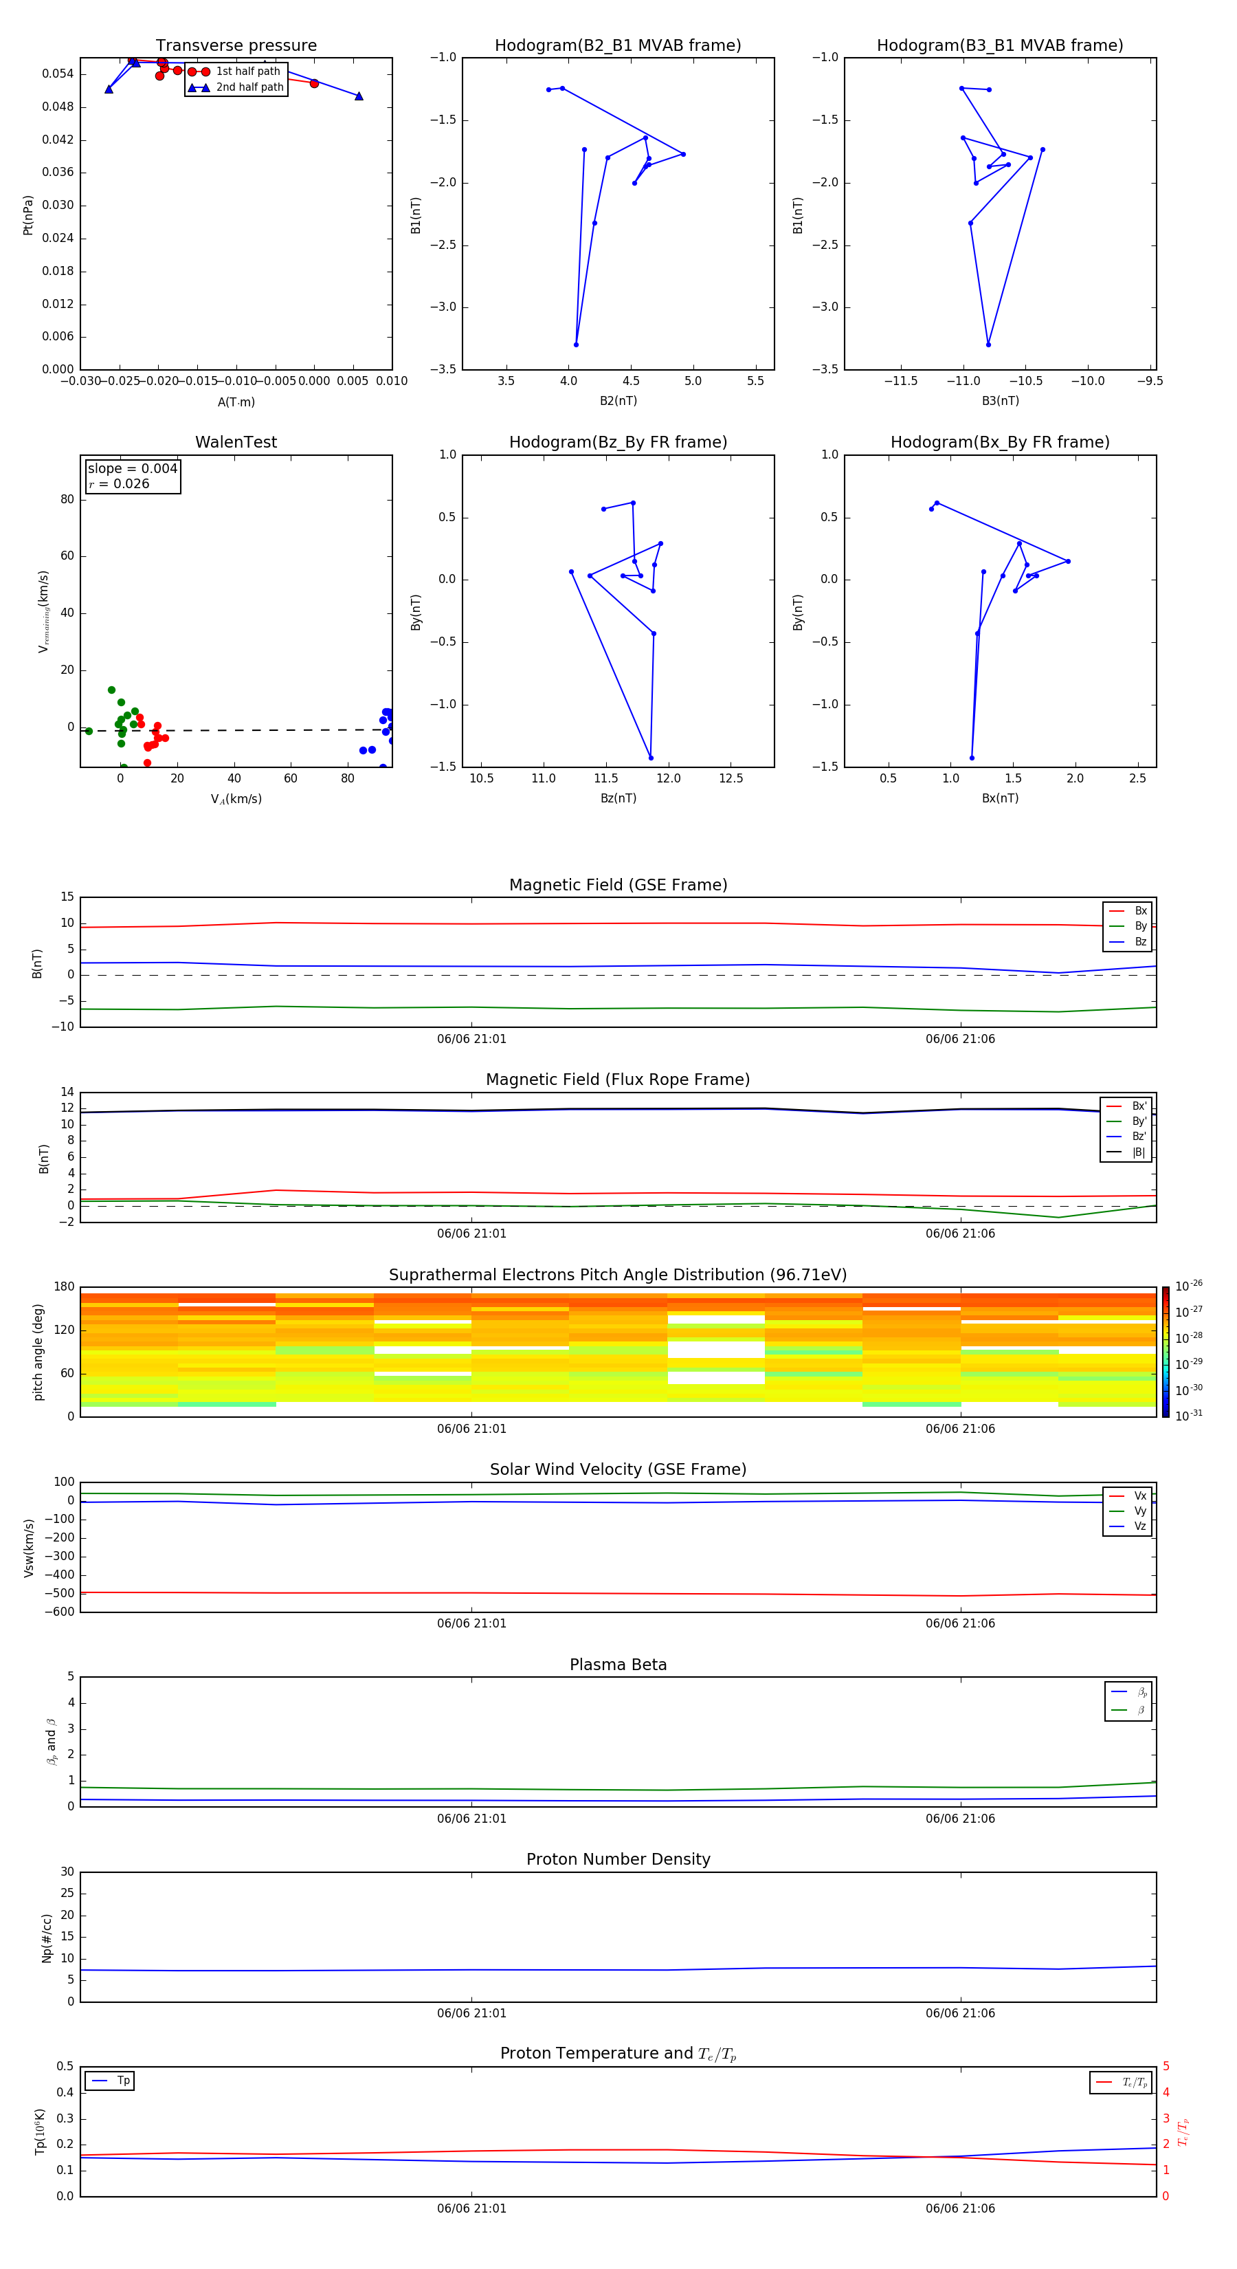Click '06/06 21:06' tick under GSE magnetic field plot
Viewport: 1237px width, 2269px height.
click(x=961, y=1040)
